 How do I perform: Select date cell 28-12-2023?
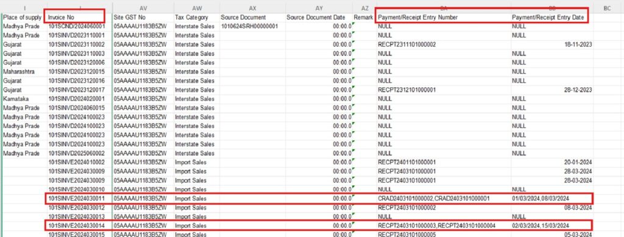pos(552,90)
